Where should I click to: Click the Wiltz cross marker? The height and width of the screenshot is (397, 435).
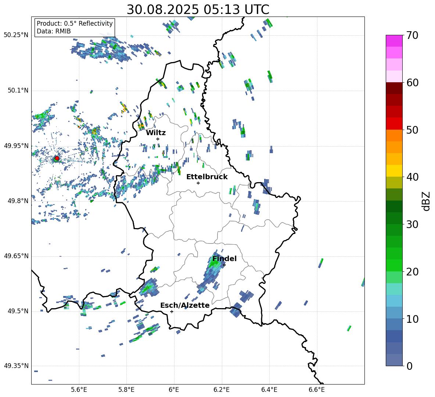click(158, 139)
